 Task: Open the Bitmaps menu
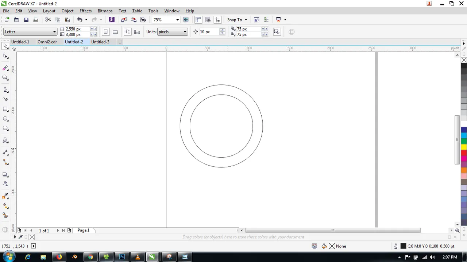(x=105, y=11)
